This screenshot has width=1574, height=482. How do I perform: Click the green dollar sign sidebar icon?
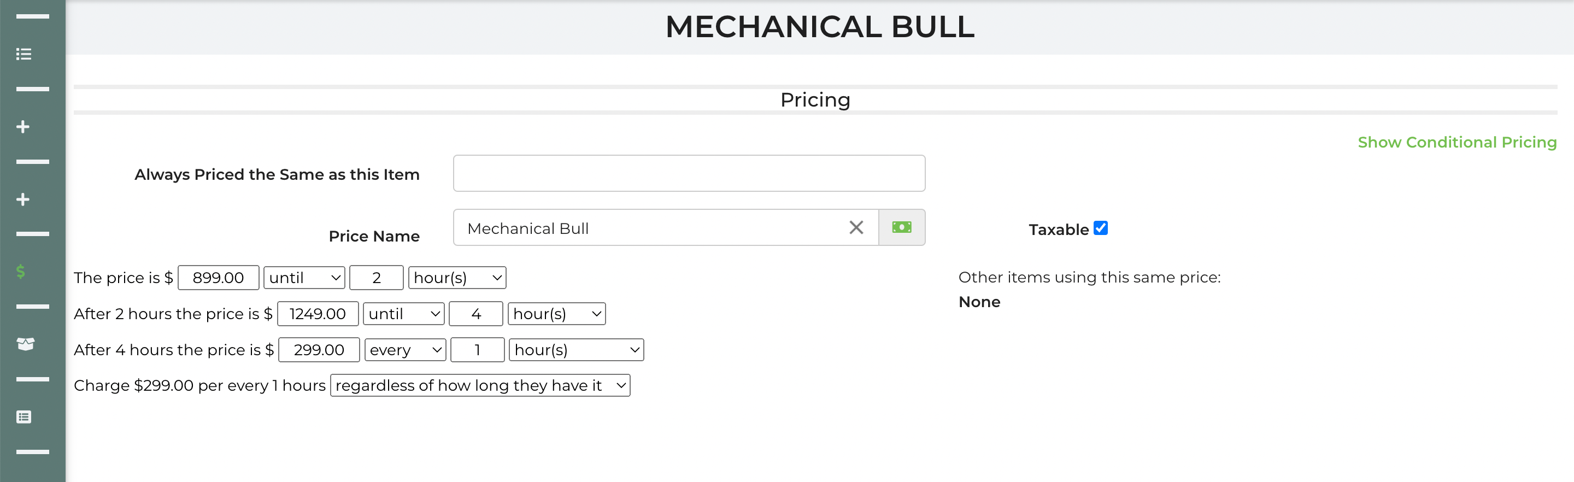point(21,271)
